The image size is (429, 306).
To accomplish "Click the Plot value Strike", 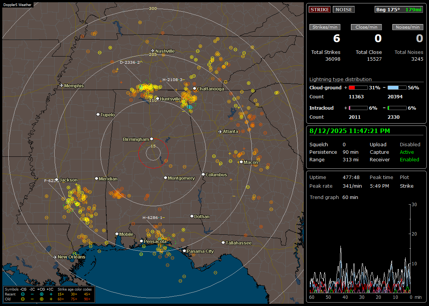I will (x=406, y=186).
